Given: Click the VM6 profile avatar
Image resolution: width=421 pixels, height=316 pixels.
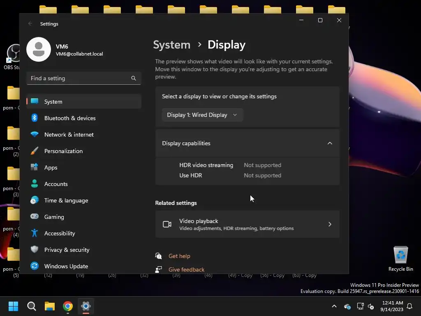Looking at the screenshot, I should pyautogui.click(x=39, y=49).
